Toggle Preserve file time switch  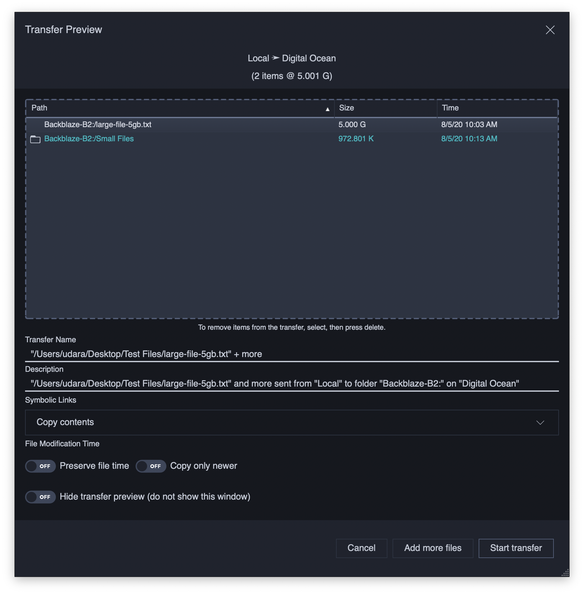coord(40,466)
